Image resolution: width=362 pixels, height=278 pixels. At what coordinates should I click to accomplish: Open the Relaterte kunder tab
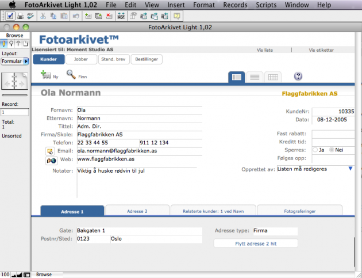click(x=213, y=211)
